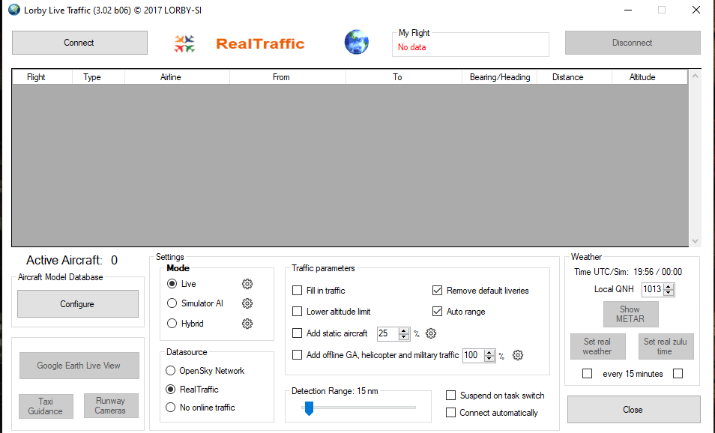
Task: Decrease offline traffic percentage with down arrow
Action: tap(489, 359)
